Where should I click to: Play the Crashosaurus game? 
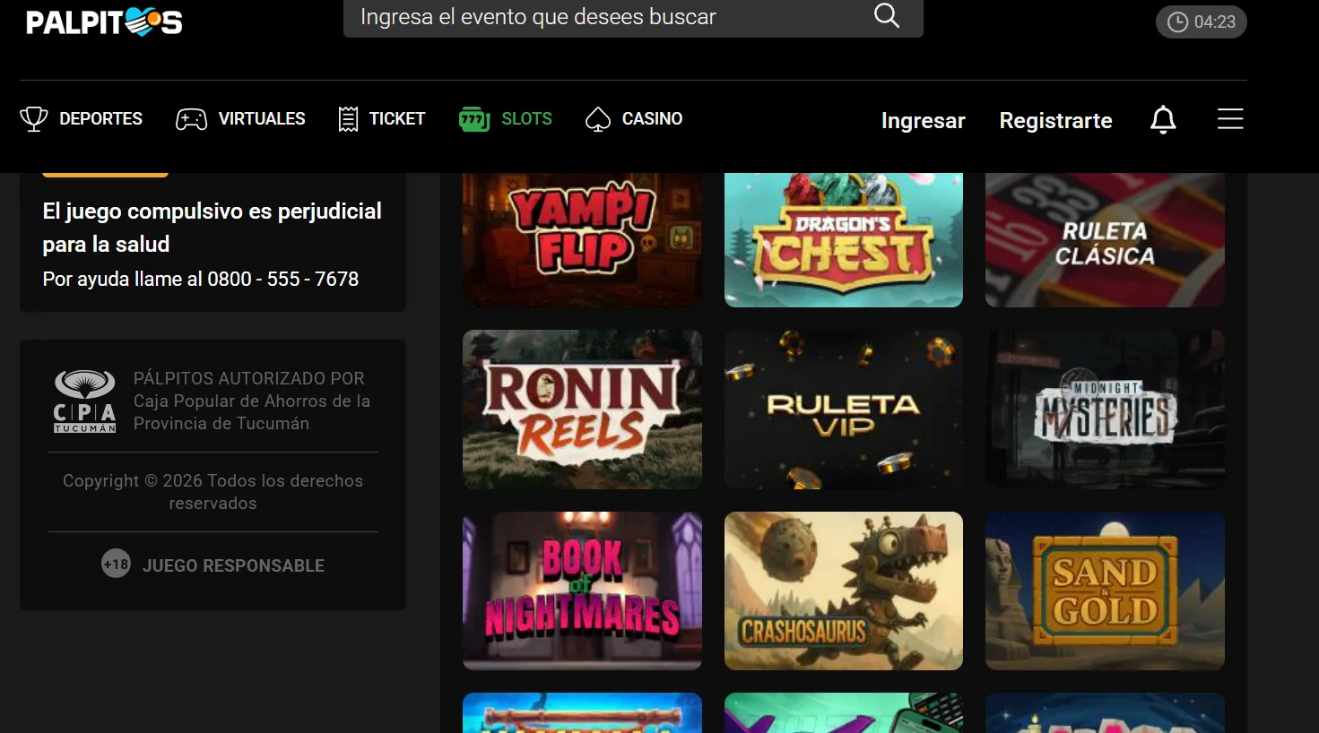click(843, 591)
